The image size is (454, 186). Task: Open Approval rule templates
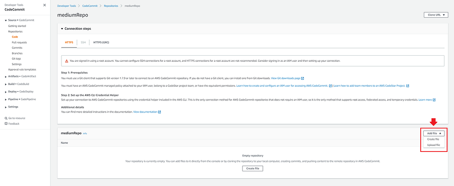point(22,69)
